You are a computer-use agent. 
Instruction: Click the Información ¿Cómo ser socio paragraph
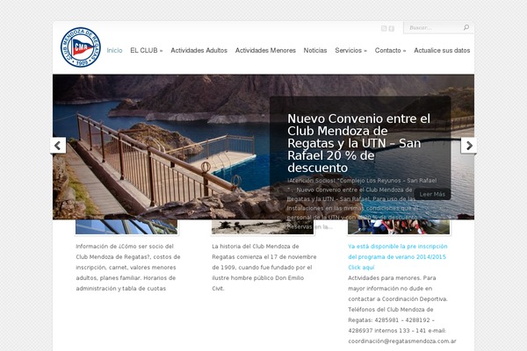(128, 268)
